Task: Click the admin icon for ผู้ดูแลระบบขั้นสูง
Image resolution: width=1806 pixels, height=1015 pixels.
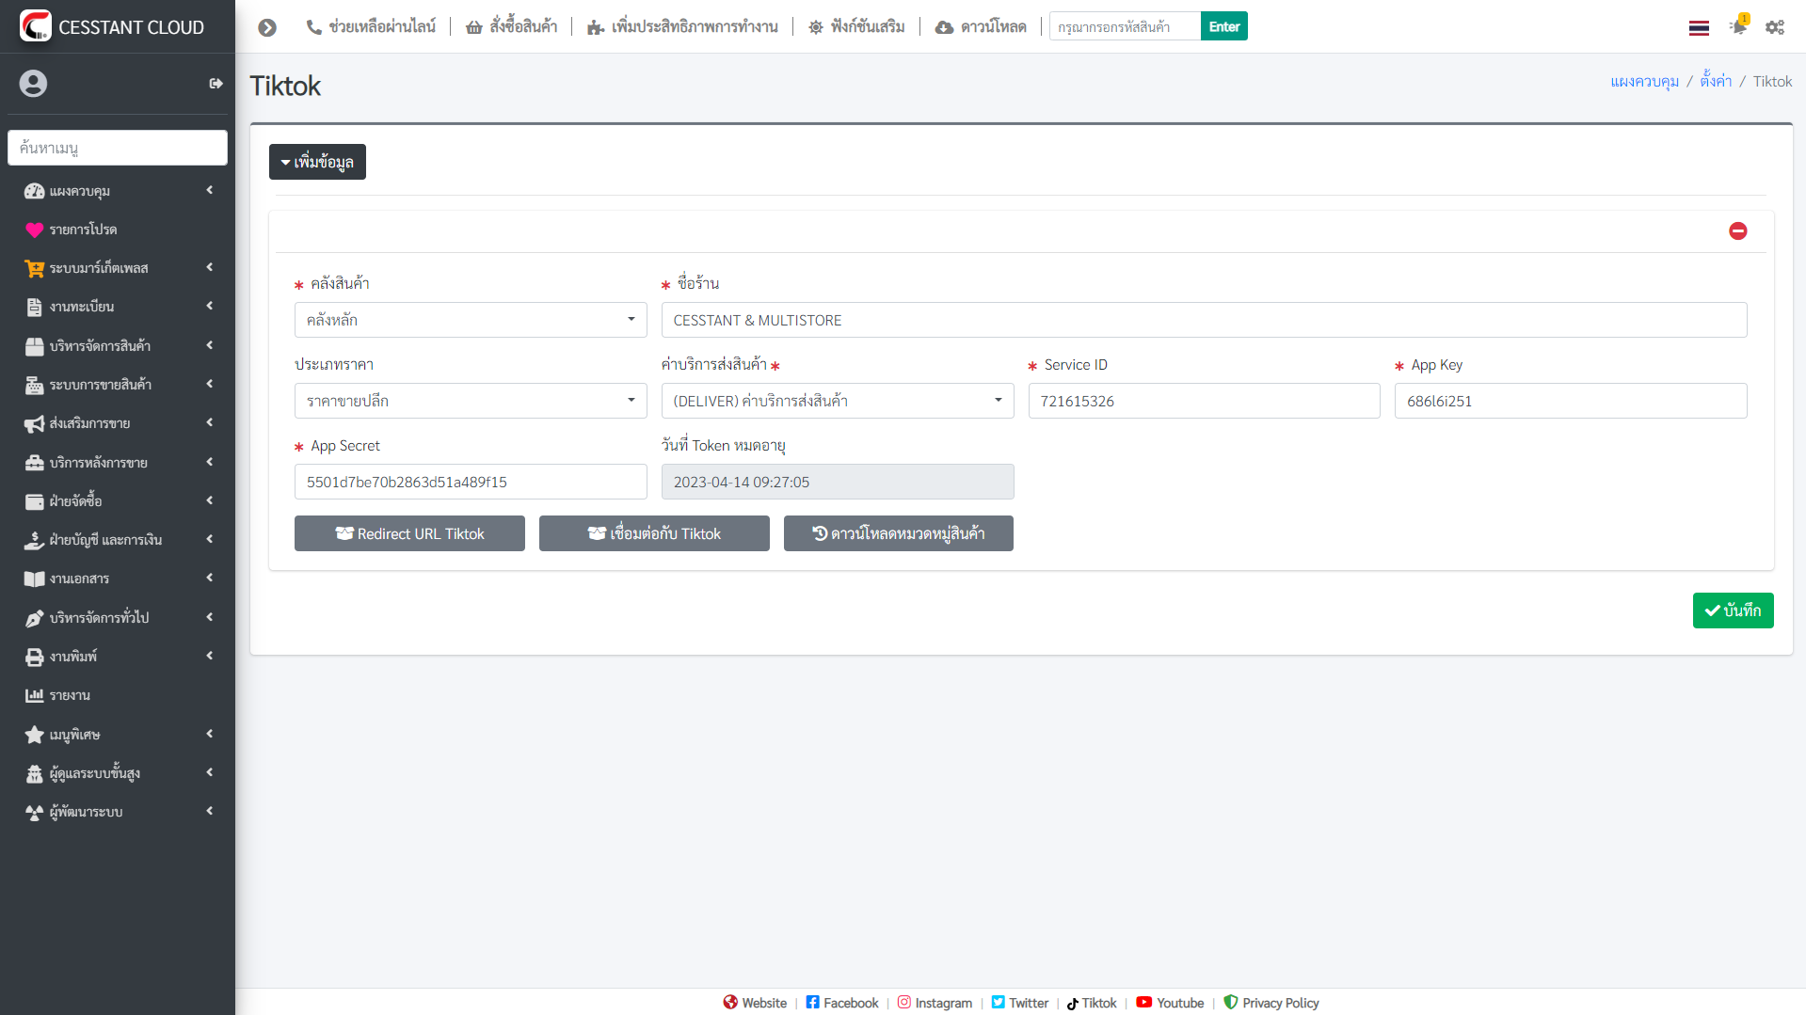Action: tap(34, 773)
